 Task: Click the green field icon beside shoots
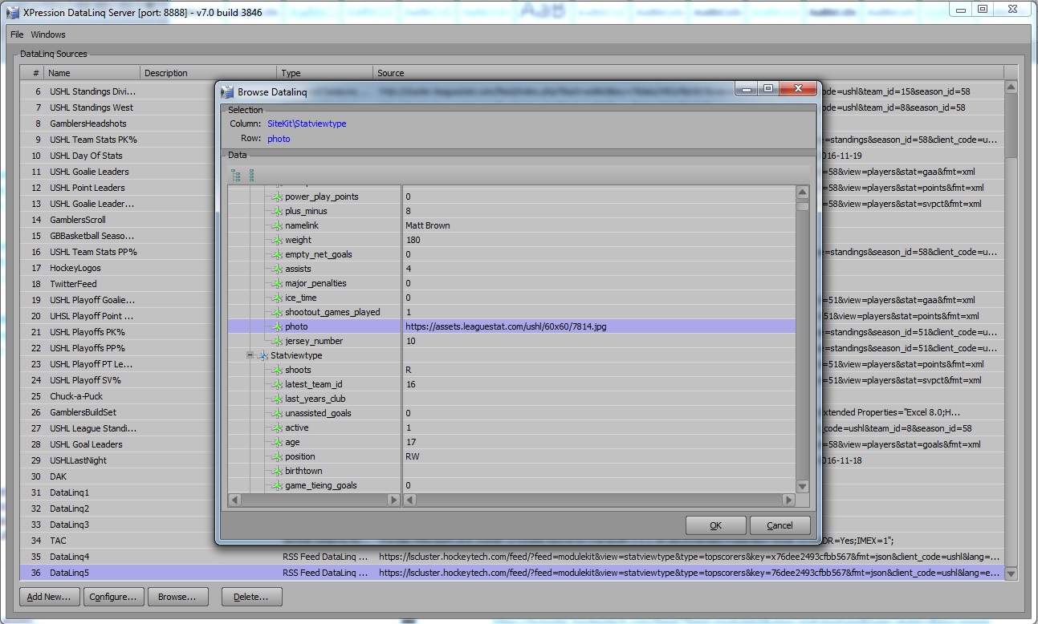coord(278,370)
